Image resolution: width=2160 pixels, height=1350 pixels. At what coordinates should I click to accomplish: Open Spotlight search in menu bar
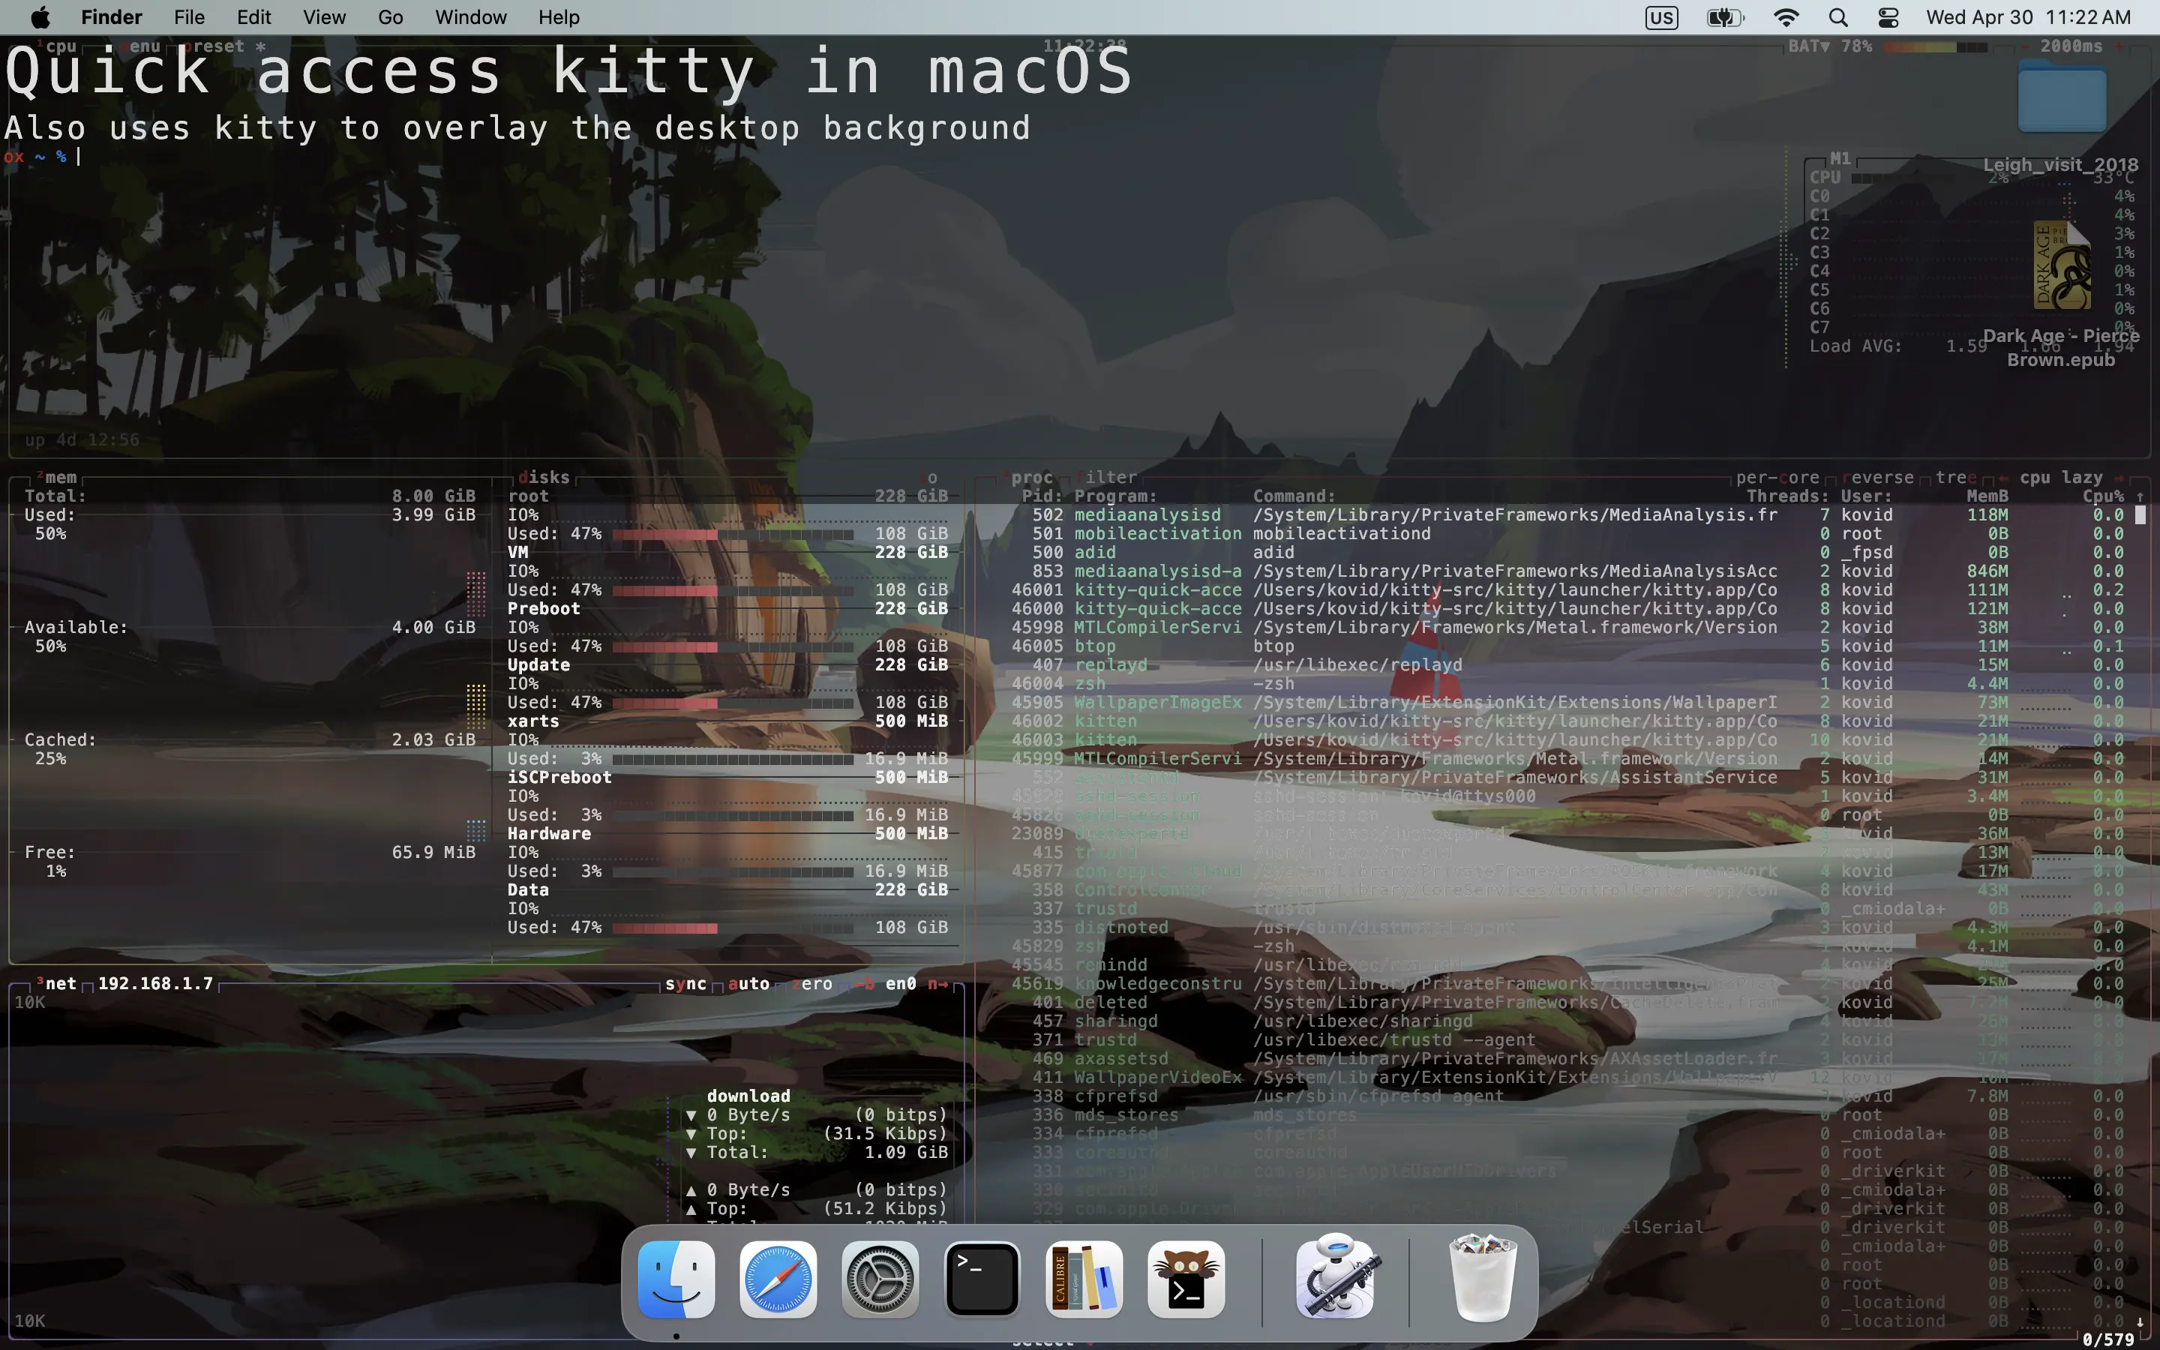click(x=1837, y=18)
